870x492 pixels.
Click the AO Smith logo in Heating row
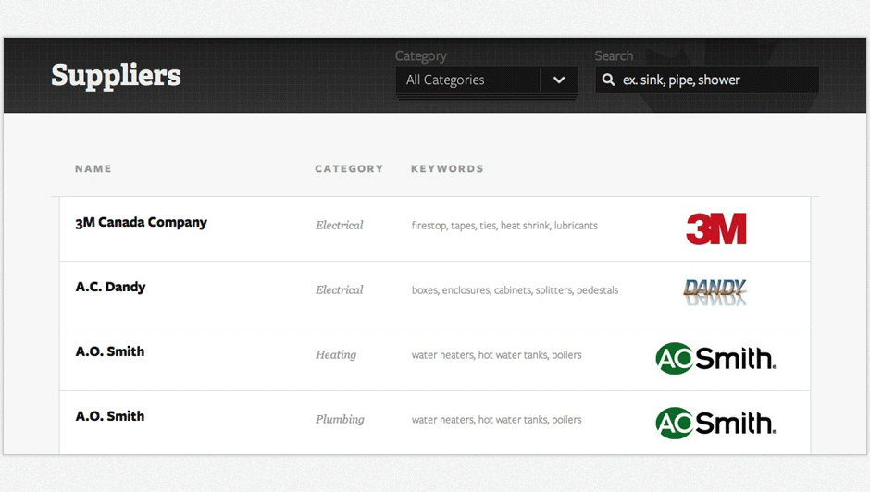point(715,358)
